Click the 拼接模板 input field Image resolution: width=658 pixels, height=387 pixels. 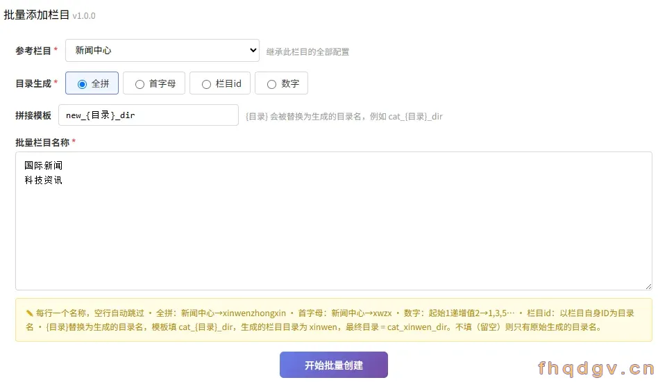(x=149, y=115)
